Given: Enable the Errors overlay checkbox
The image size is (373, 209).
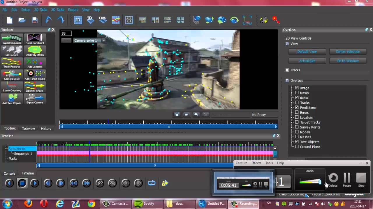Looking at the screenshot, I should [x=297, y=112].
